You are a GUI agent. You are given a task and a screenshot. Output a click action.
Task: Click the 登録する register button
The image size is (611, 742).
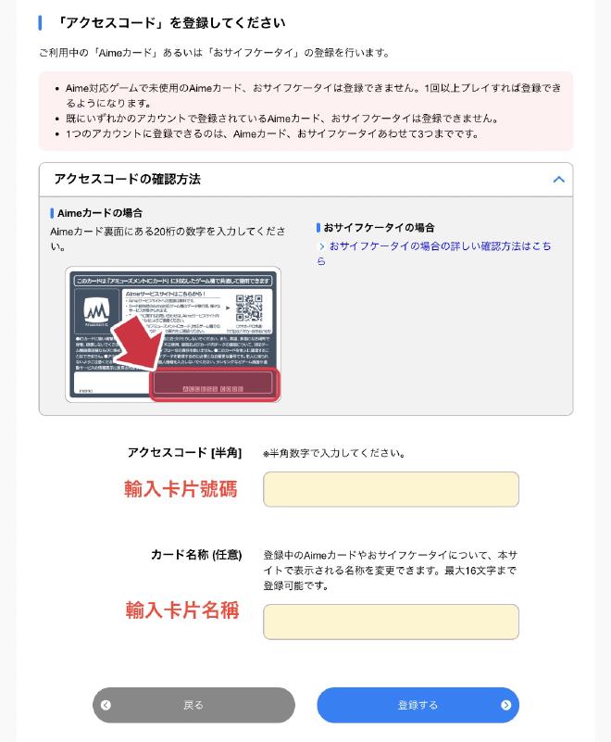coord(418,705)
